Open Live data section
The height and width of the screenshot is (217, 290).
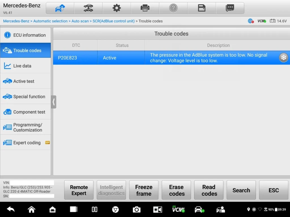(x=25, y=66)
